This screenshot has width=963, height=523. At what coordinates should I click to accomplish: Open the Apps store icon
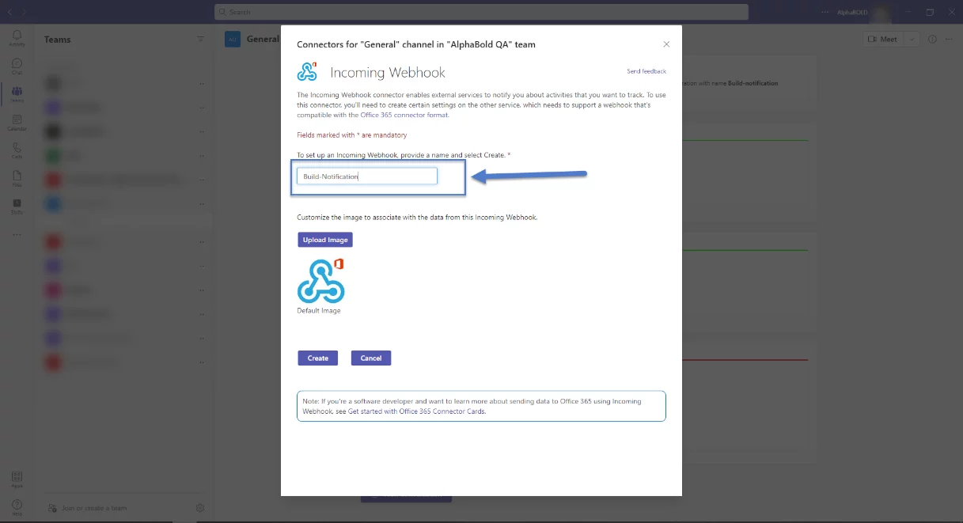click(17, 479)
